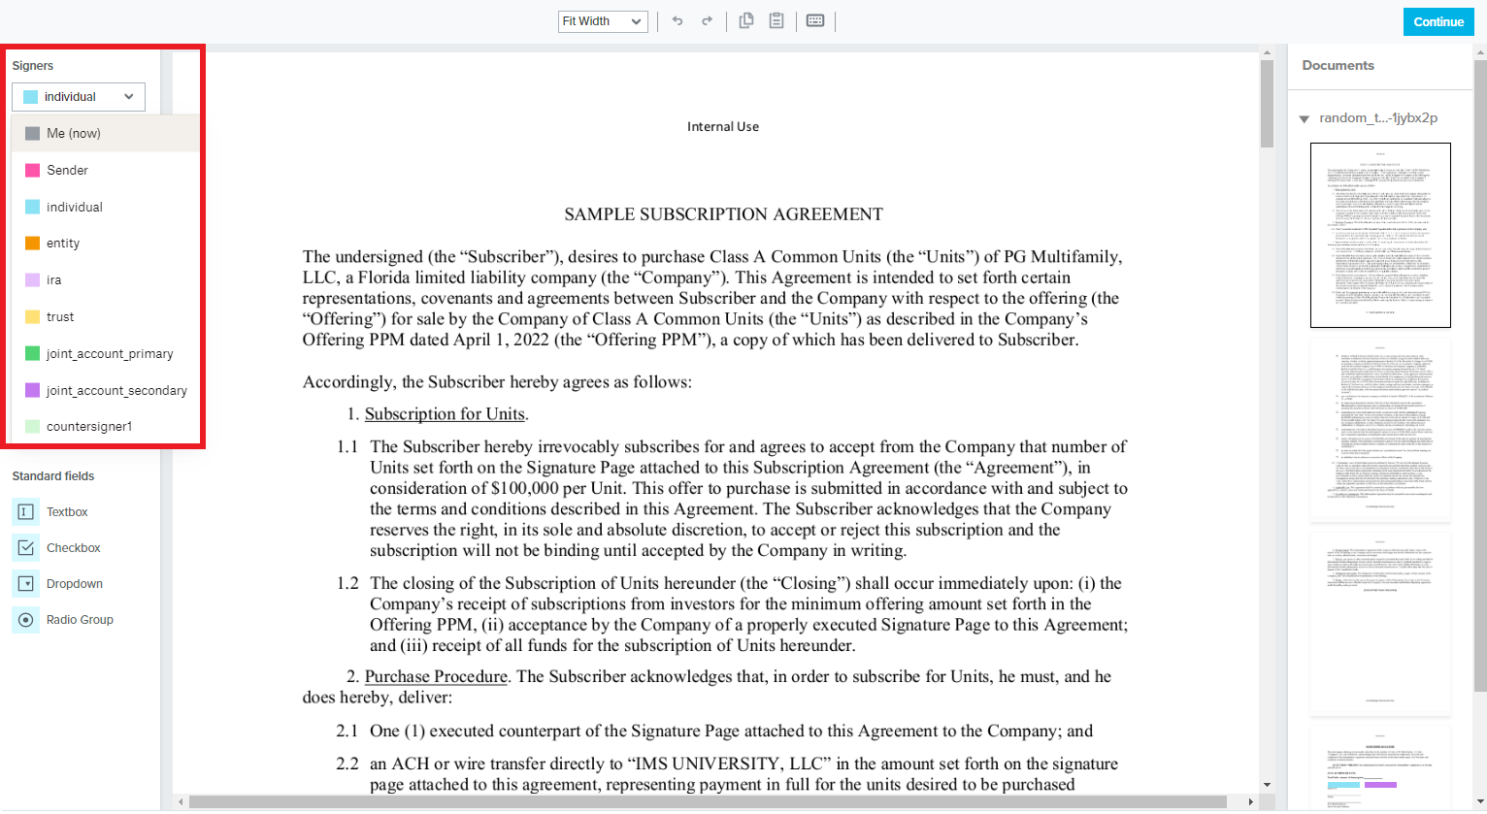Choose entity from signer list

(x=105, y=244)
